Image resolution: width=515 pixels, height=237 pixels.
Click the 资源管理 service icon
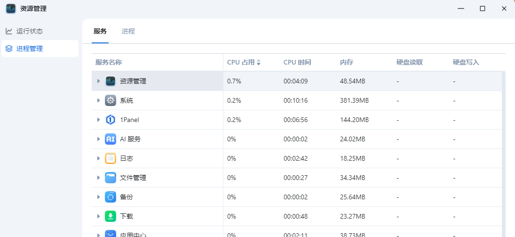tap(111, 81)
